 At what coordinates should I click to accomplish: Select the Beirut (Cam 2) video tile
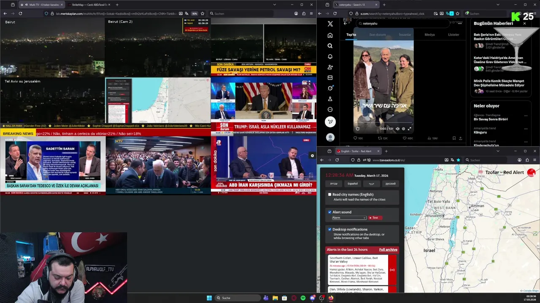[158, 48]
